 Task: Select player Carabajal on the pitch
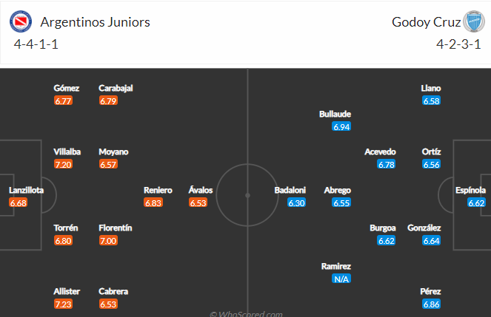[x=116, y=88]
